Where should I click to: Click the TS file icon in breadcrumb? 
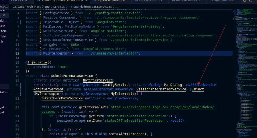(x=70, y=7)
